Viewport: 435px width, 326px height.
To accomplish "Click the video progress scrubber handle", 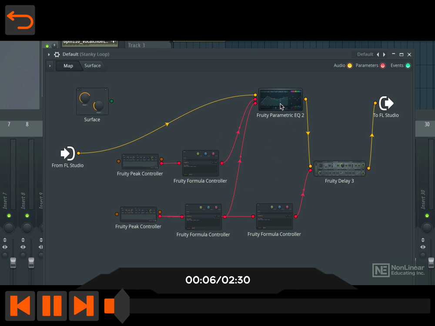I will tap(122, 306).
